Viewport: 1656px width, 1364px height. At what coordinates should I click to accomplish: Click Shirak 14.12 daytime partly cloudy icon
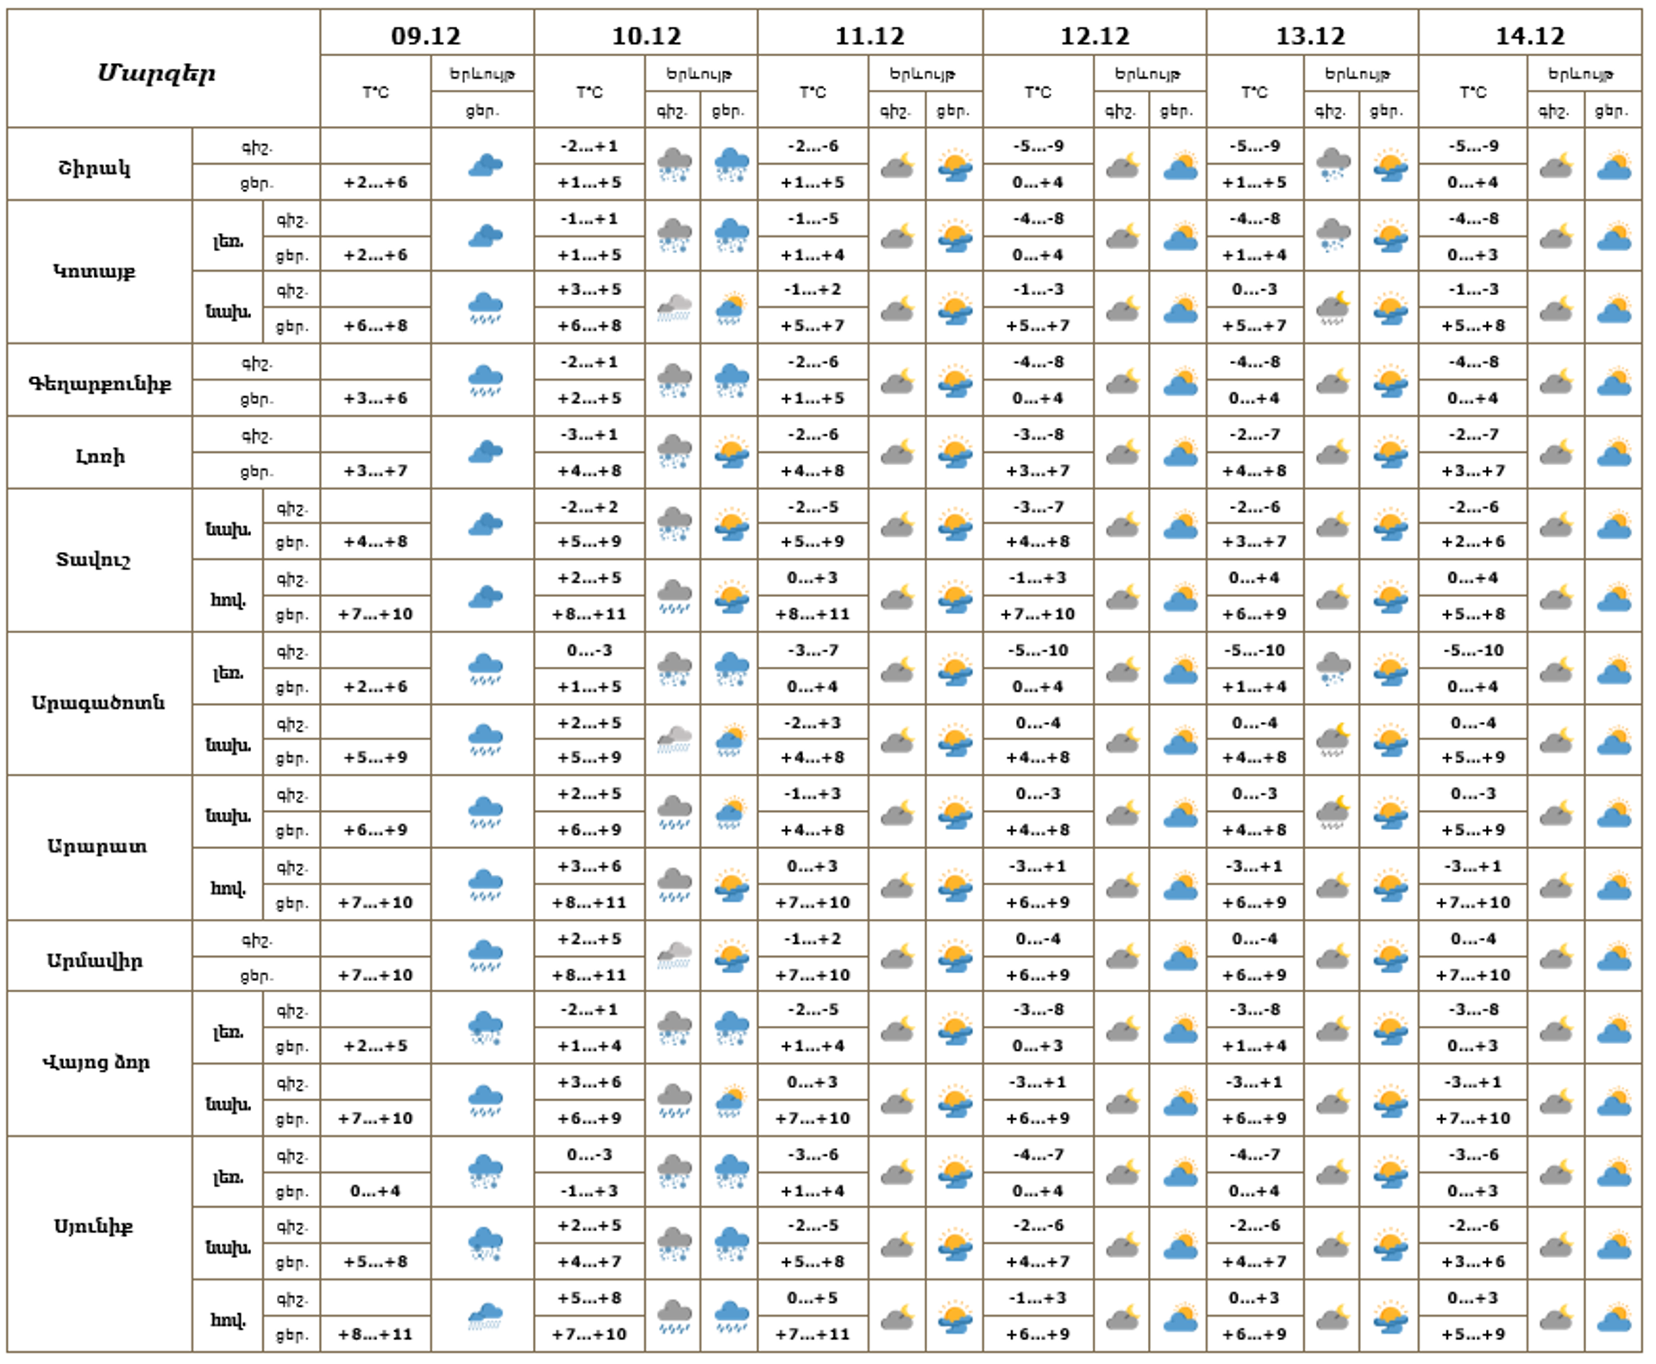[1614, 165]
